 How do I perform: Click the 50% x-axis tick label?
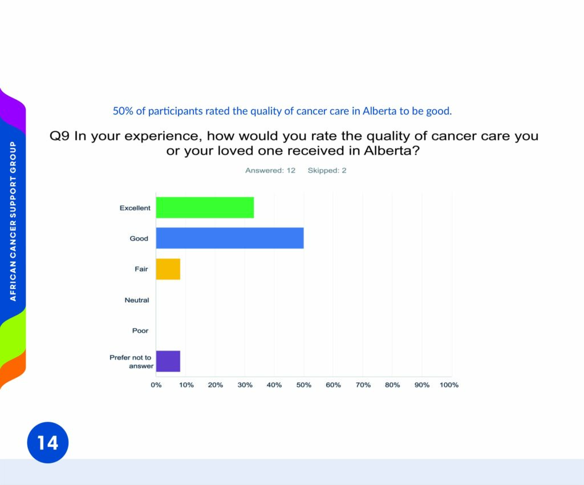pos(303,385)
